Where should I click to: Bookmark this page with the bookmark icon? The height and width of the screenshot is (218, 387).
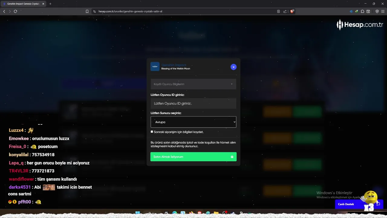(x=87, y=11)
